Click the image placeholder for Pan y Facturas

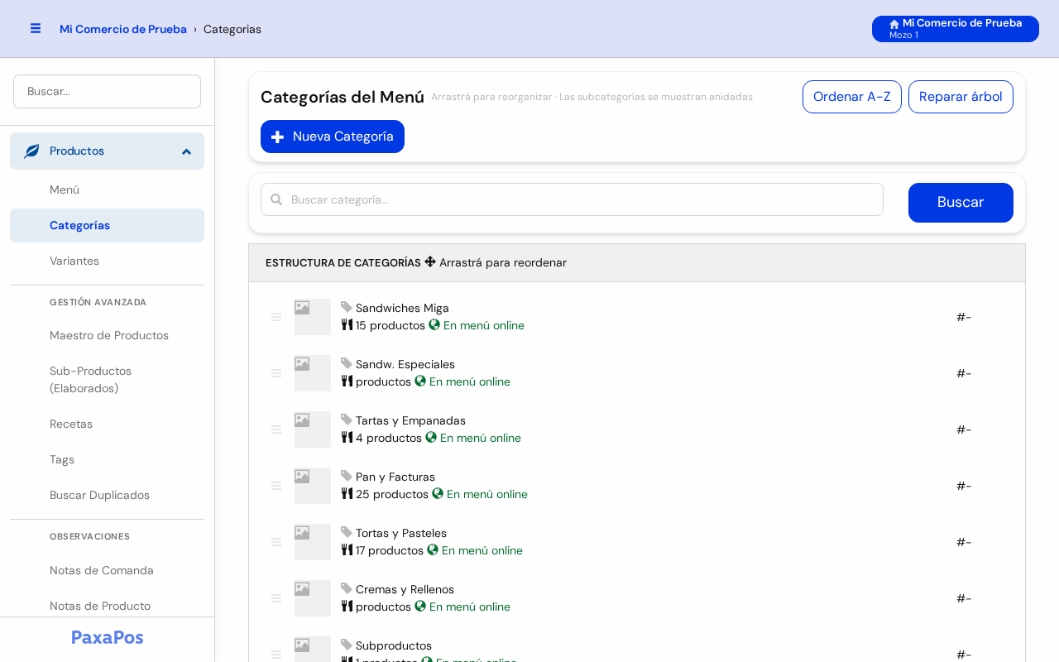coord(313,486)
